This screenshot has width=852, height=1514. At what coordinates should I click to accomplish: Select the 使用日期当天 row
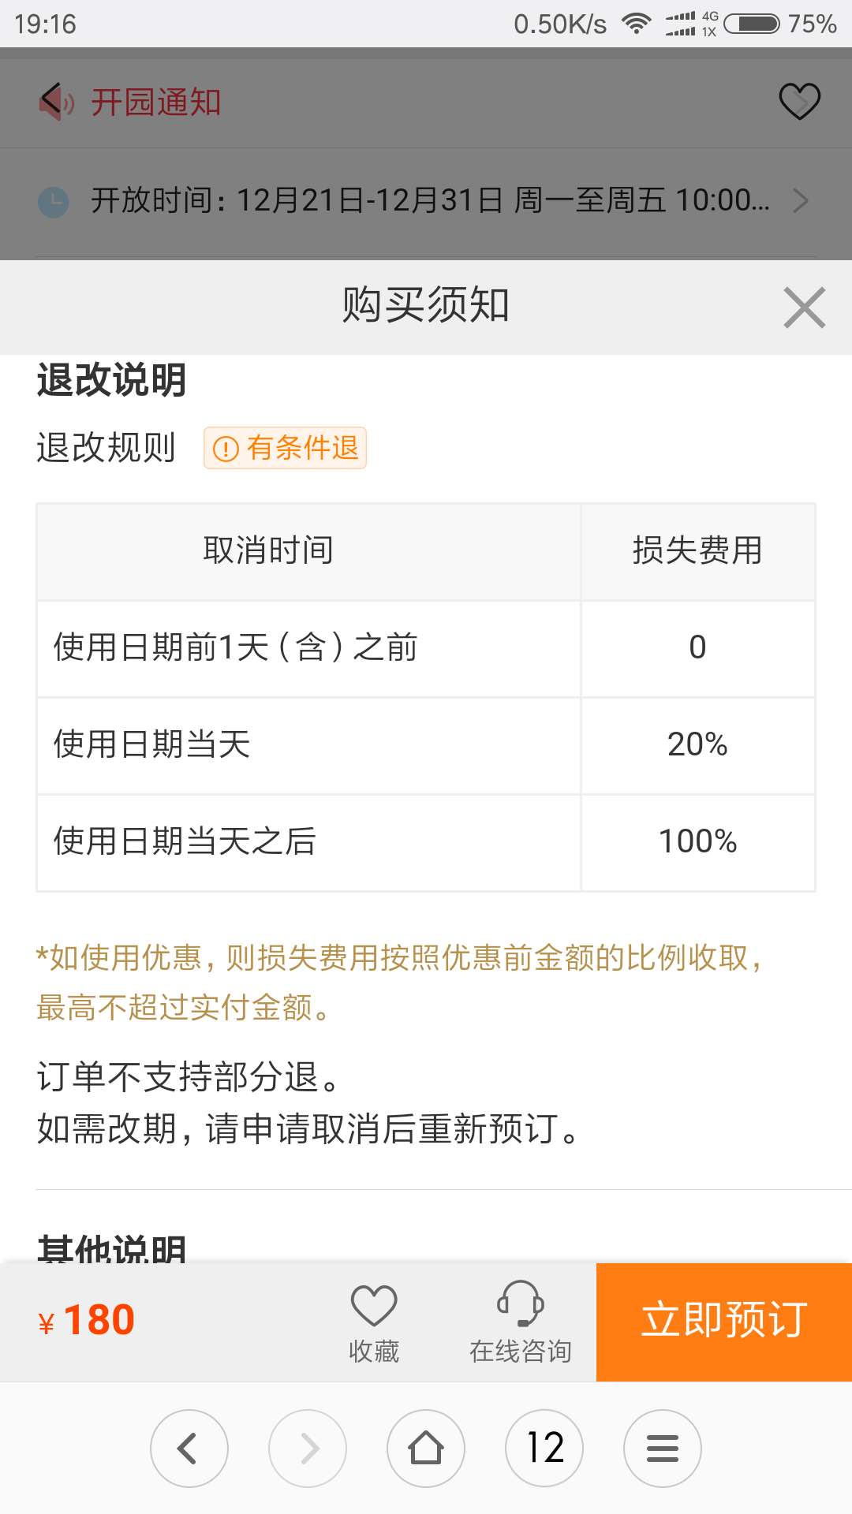click(426, 745)
